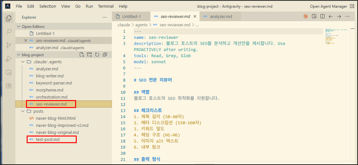Collapse all folders in Explorer
The image size is (358, 165).
click(x=105, y=55)
